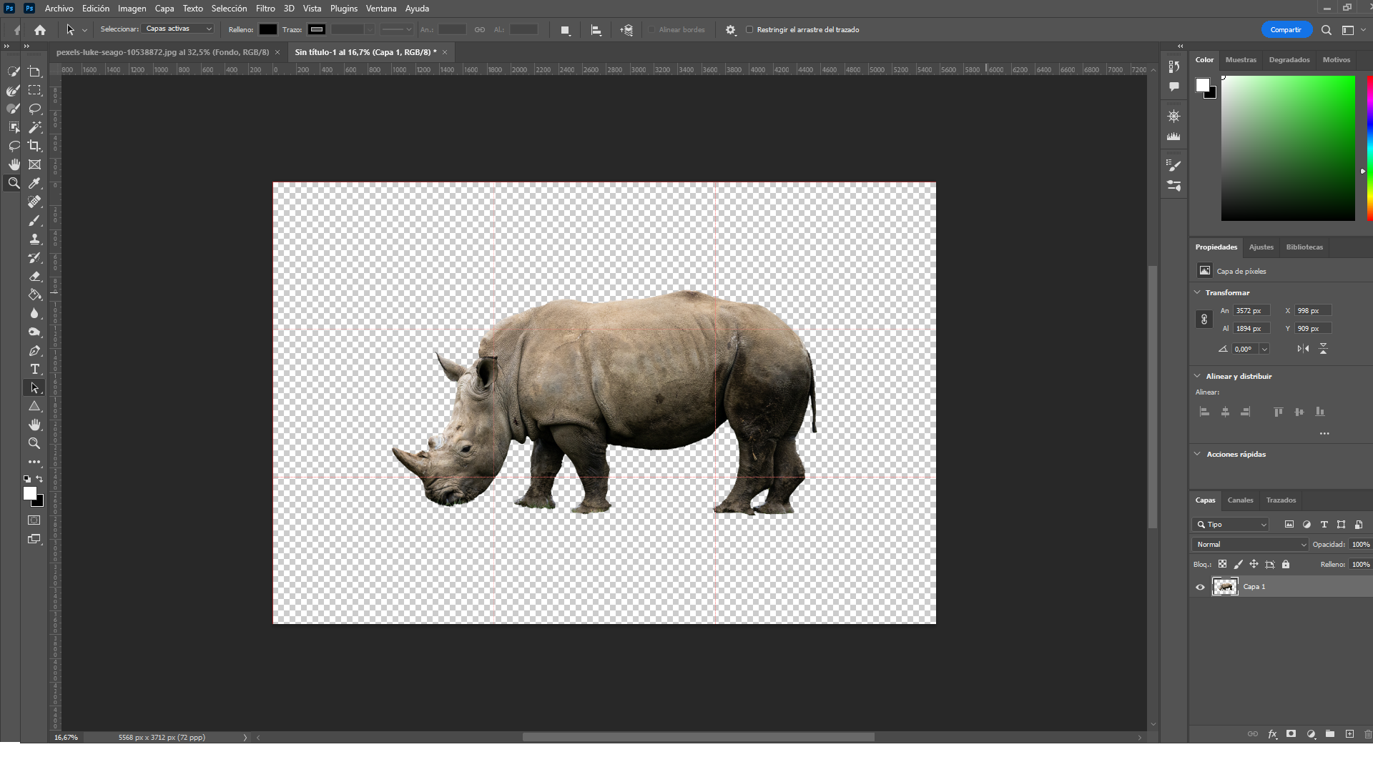Viewport: 1373px width, 772px height.
Task: Switch to the Canales tab
Action: 1240,500
